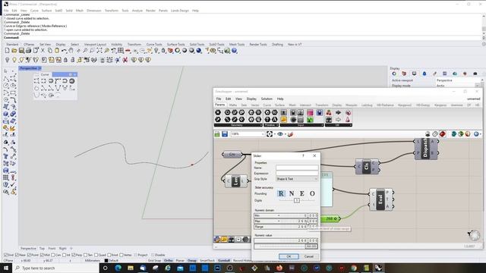Click the Grasshopper open file green icon

tap(217, 134)
